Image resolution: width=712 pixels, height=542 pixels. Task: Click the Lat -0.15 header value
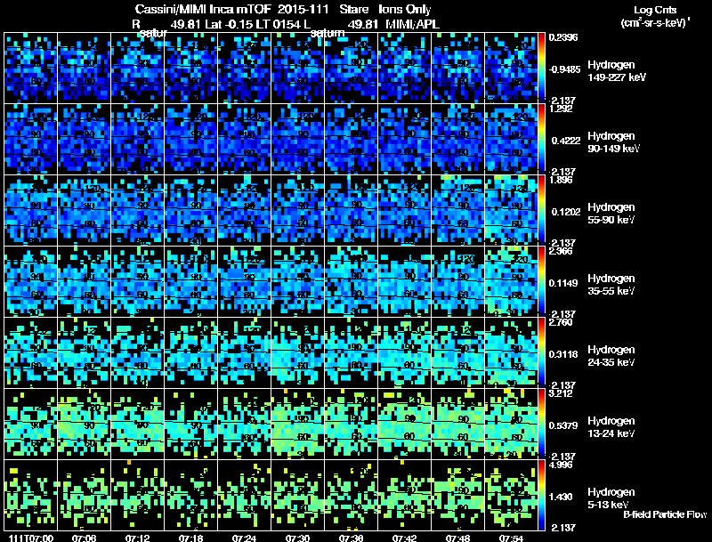(230, 25)
